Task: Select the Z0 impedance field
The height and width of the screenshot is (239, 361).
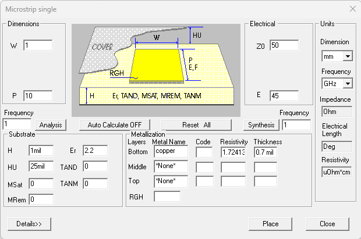Action: [284, 46]
